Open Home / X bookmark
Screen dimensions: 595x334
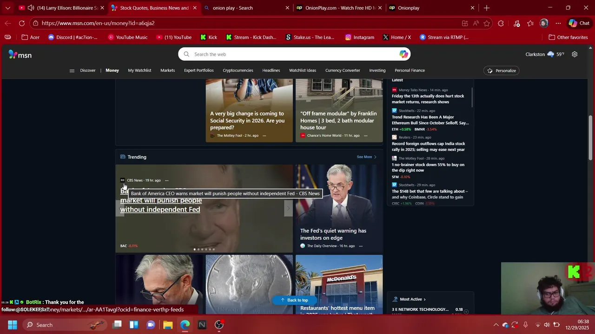click(x=397, y=37)
